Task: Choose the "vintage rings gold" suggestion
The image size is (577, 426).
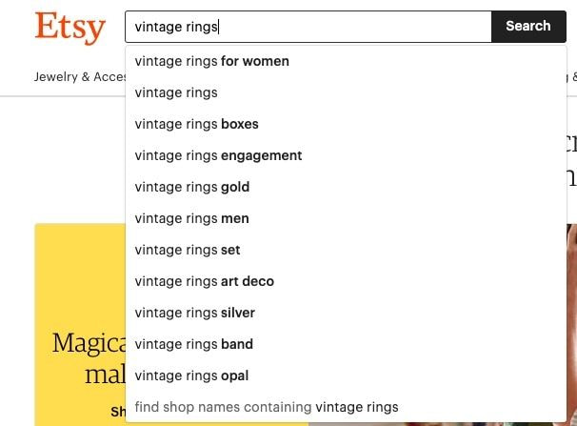Action: click(x=192, y=187)
